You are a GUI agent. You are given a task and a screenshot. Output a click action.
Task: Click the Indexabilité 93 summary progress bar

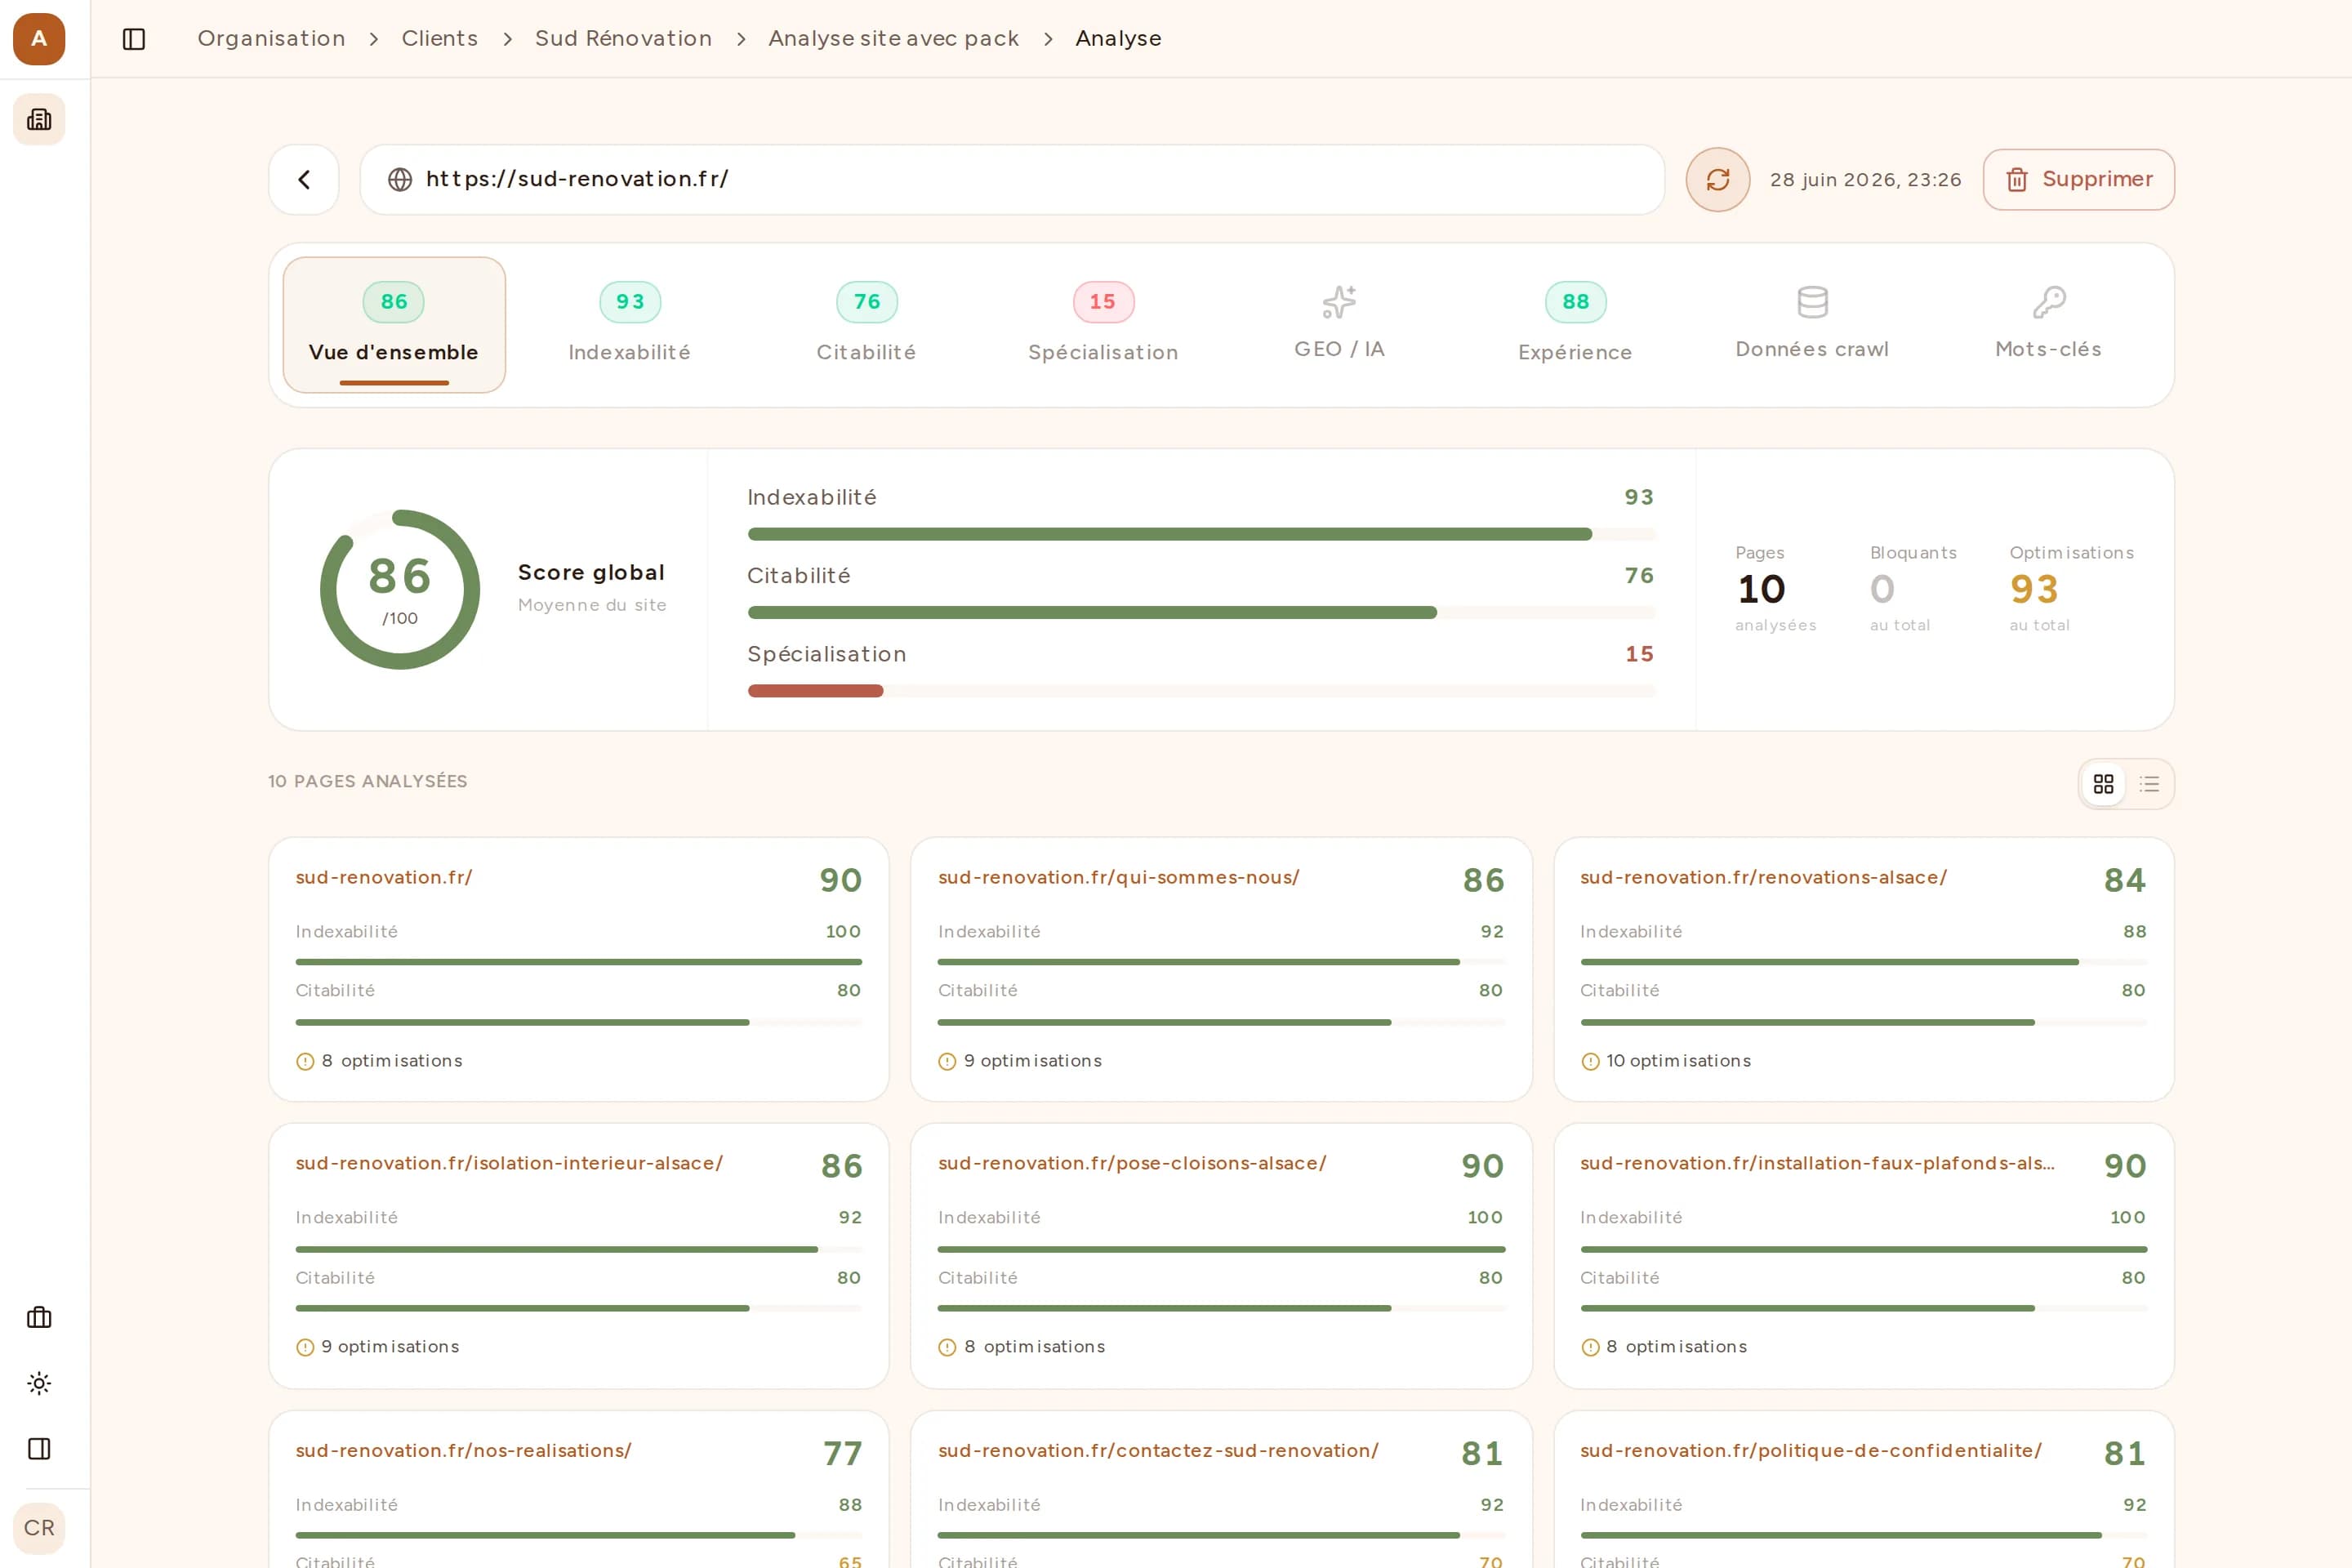[1201, 534]
